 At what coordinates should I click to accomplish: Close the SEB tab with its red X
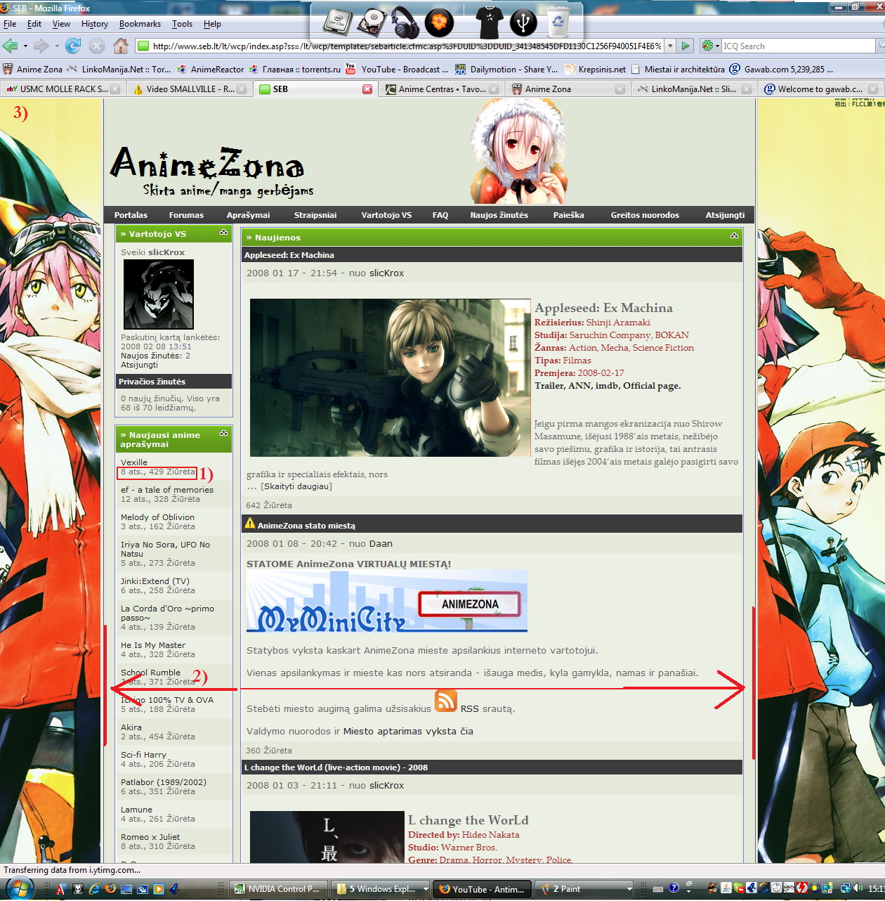click(367, 89)
